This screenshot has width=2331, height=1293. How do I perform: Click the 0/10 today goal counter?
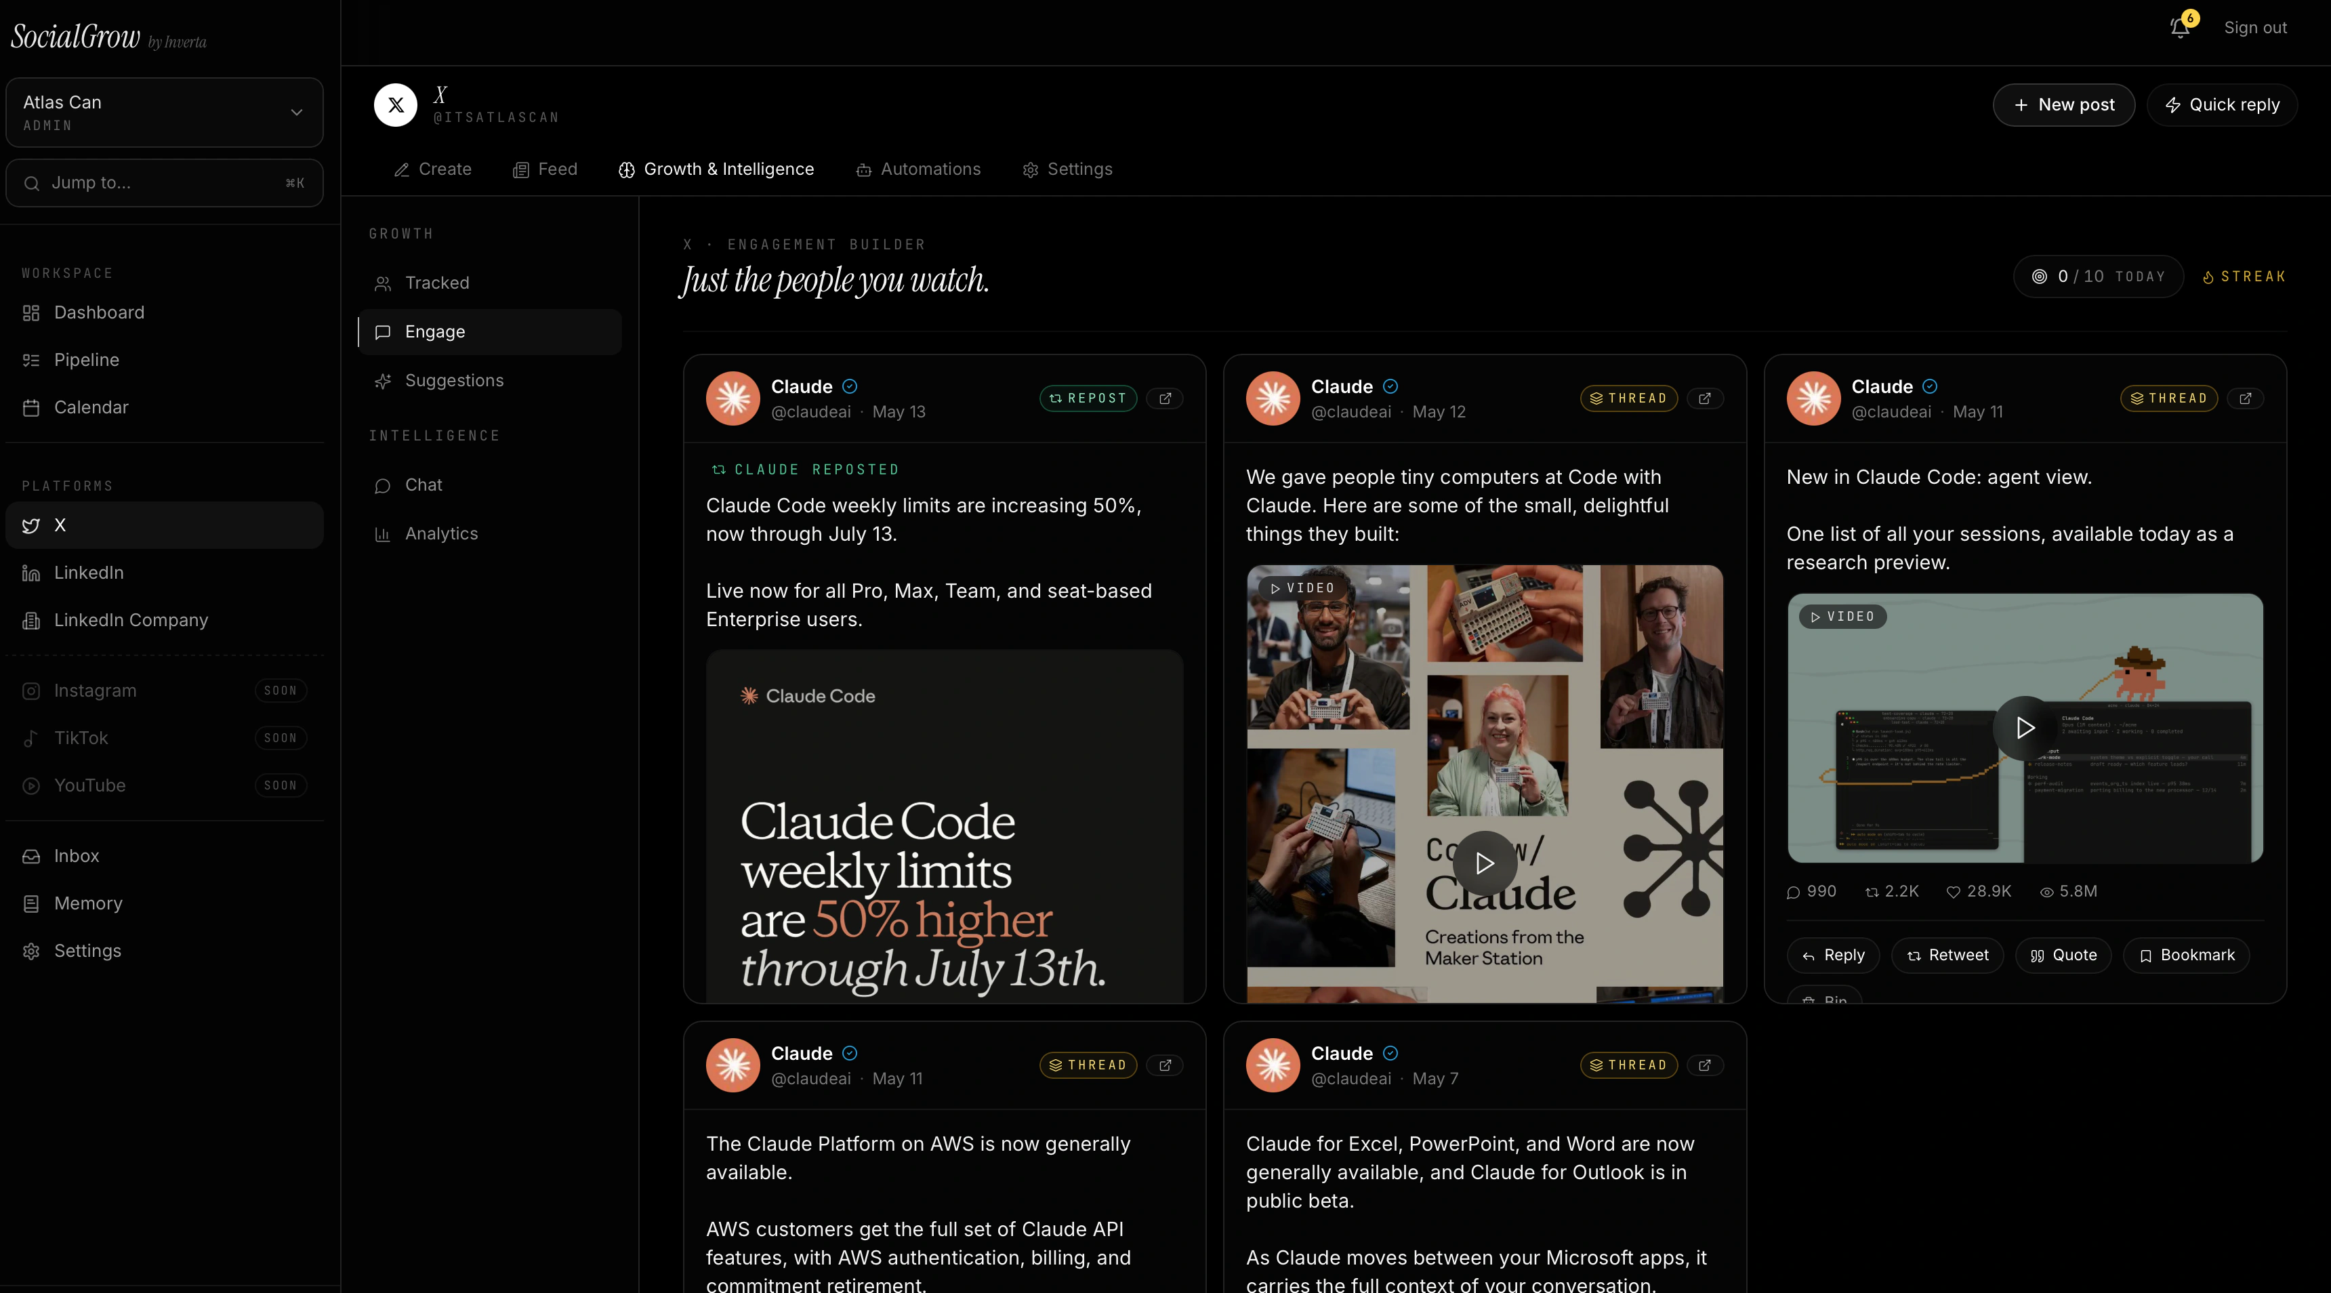pyautogui.click(x=2099, y=277)
